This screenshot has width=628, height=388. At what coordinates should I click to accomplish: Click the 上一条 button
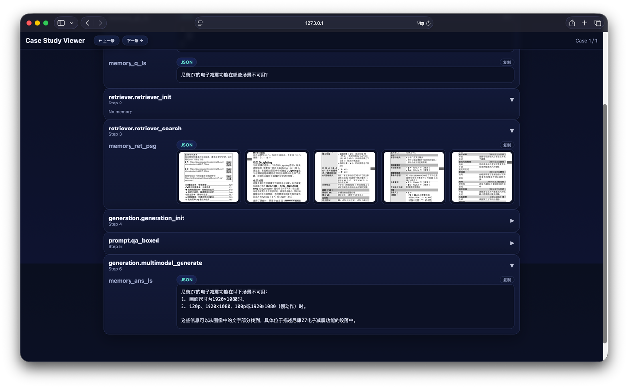coord(106,40)
